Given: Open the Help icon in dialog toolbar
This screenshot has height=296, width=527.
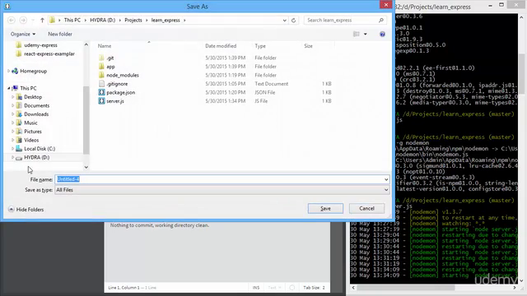Looking at the screenshot, I should pyautogui.click(x=382, y=35).
